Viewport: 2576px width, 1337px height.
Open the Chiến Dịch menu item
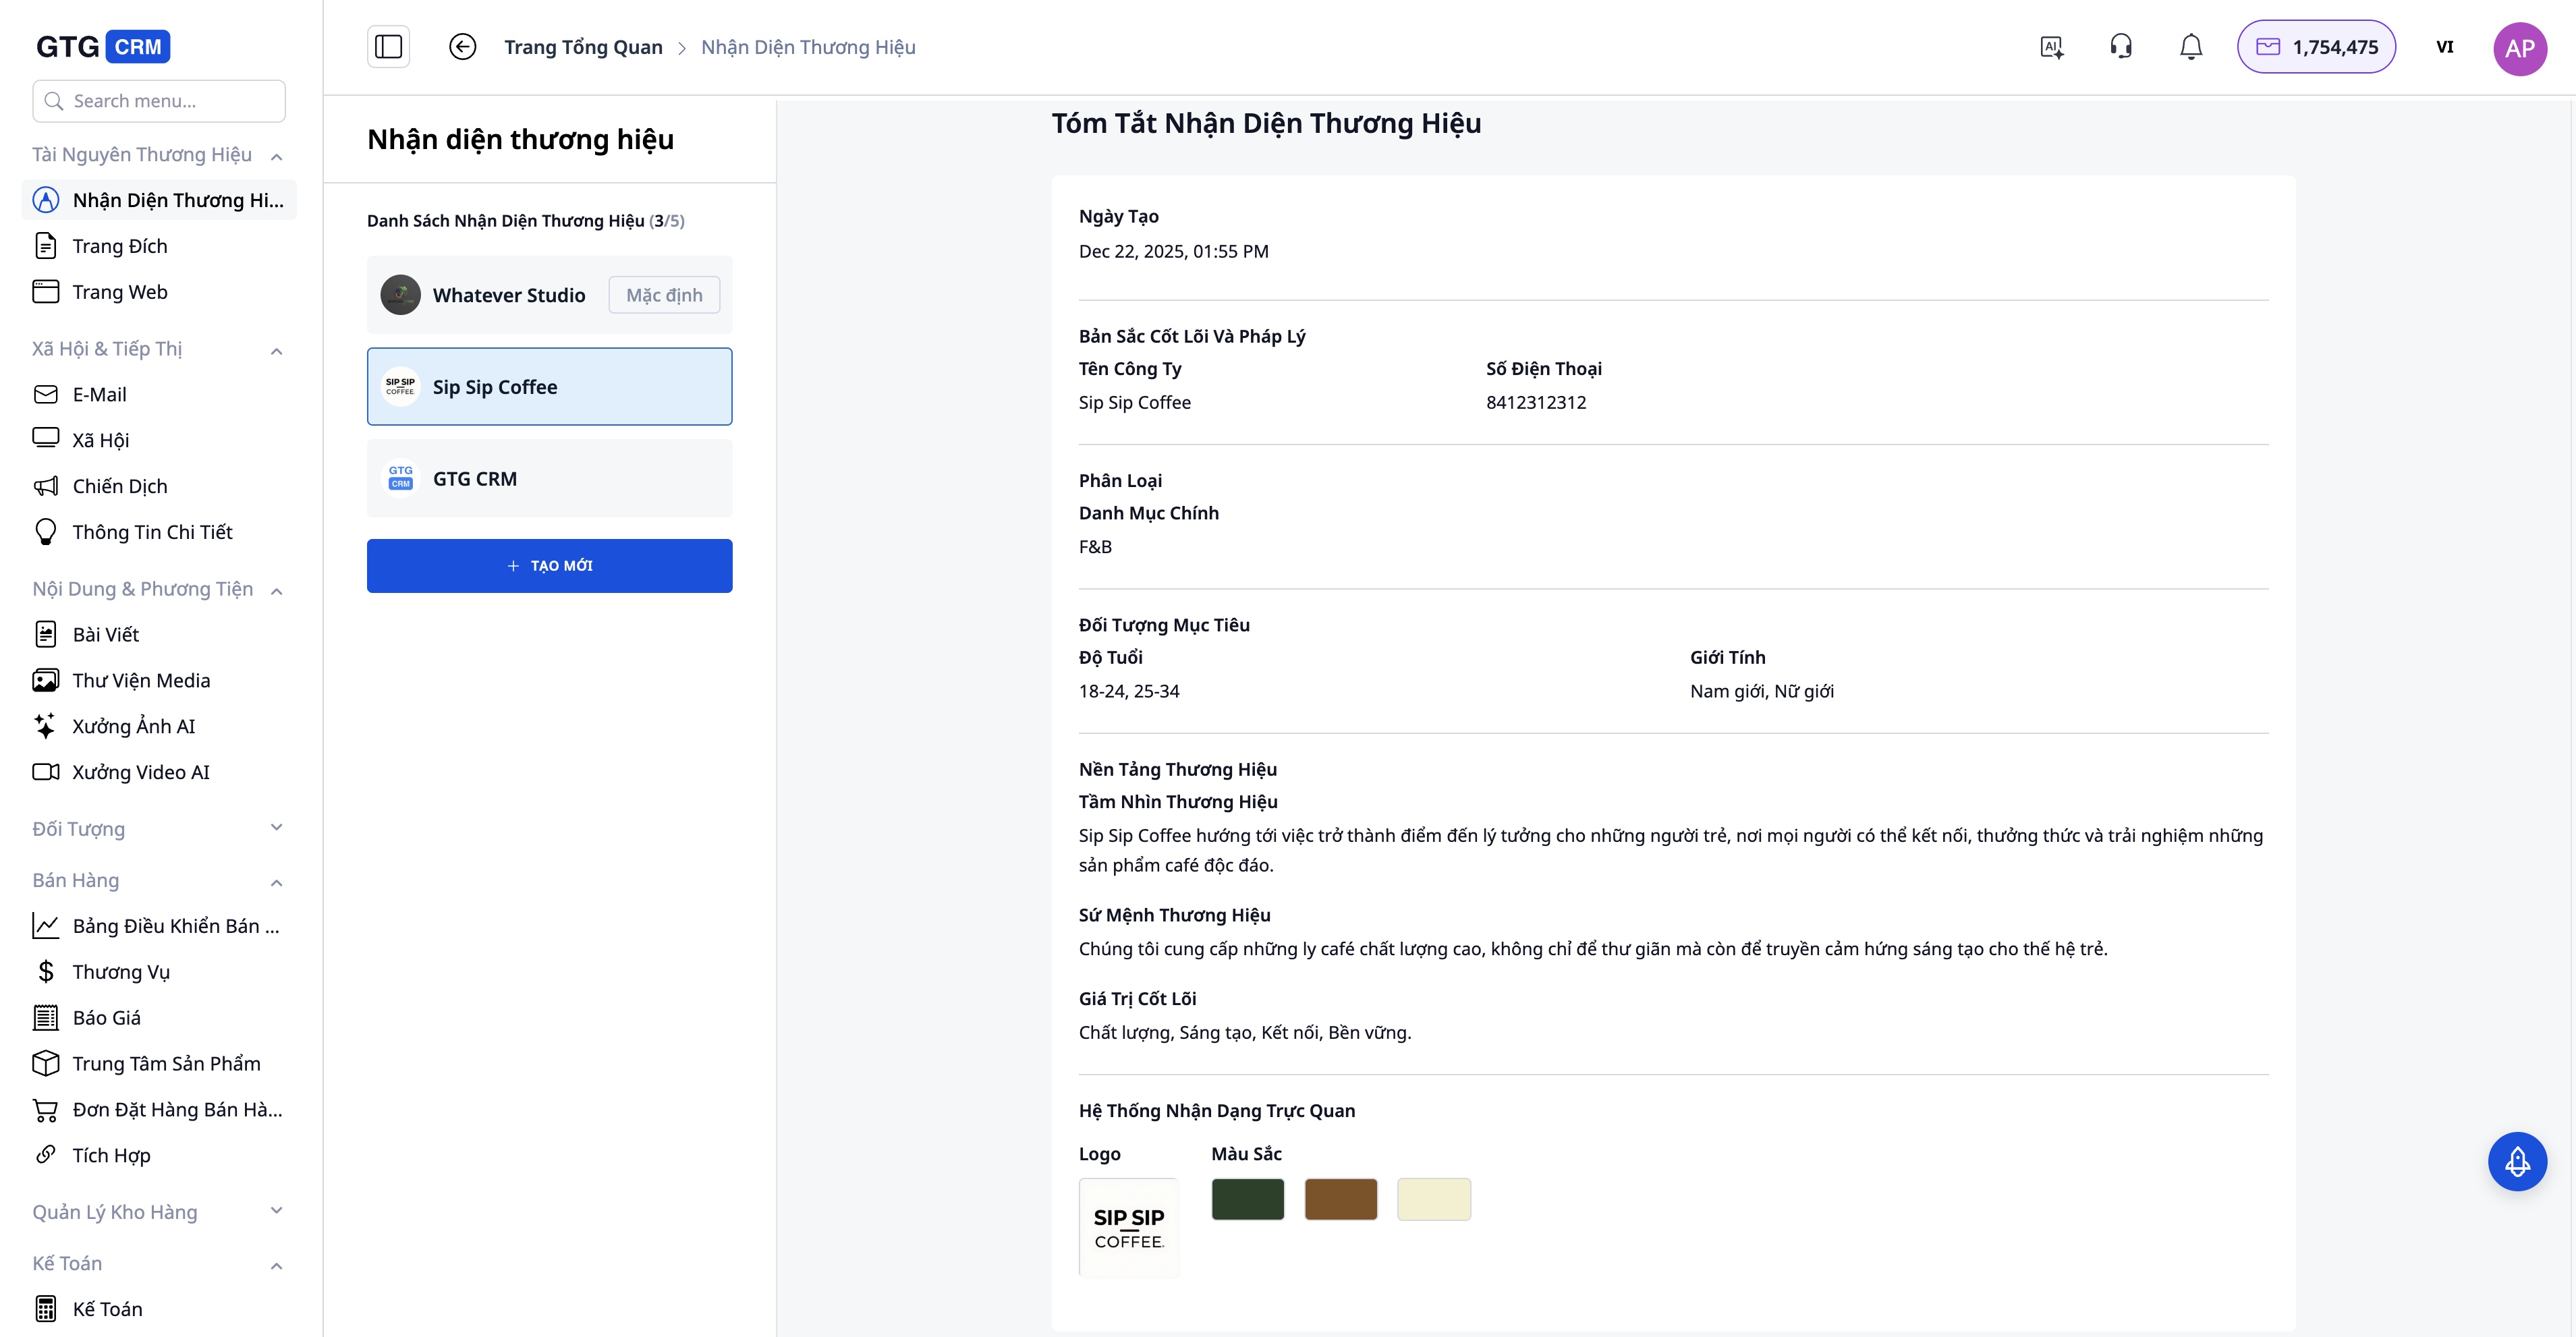pyautogui.click(x=120, y=486)
